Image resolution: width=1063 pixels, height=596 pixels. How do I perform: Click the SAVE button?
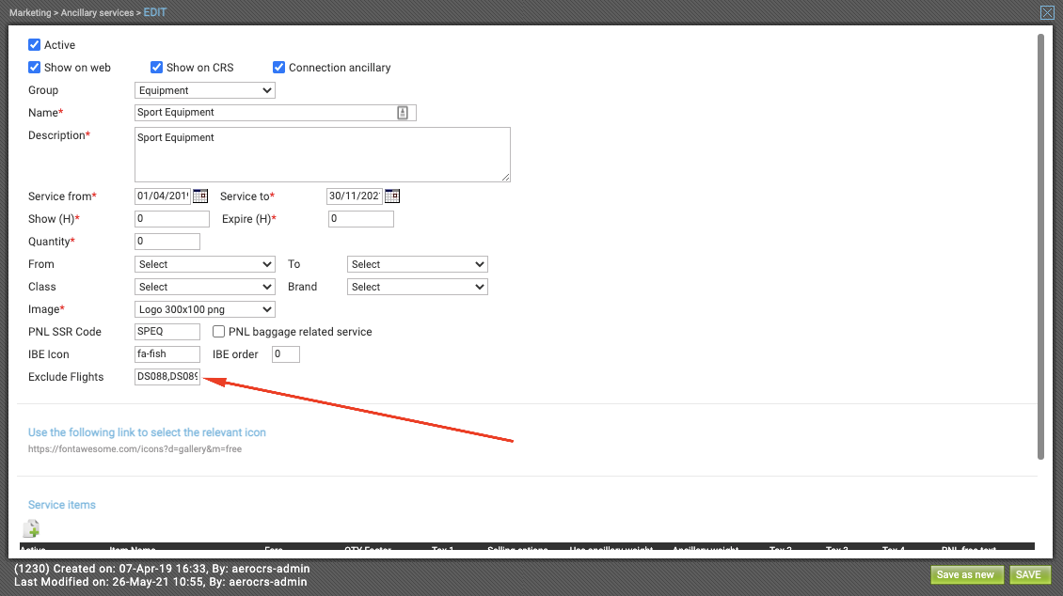(1028, 574)
